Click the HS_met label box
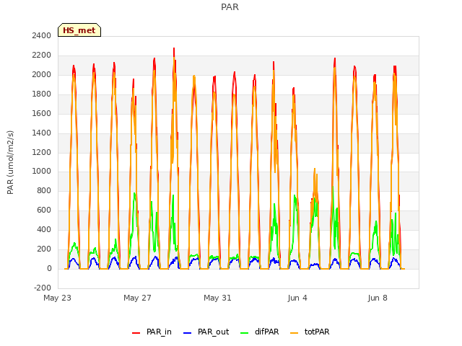Screen dimensions: 462x346 pyautogui.click(x=79, y=30)
